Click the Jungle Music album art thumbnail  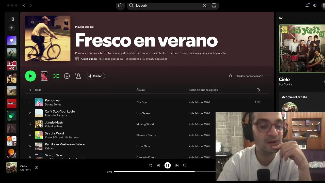39,124
